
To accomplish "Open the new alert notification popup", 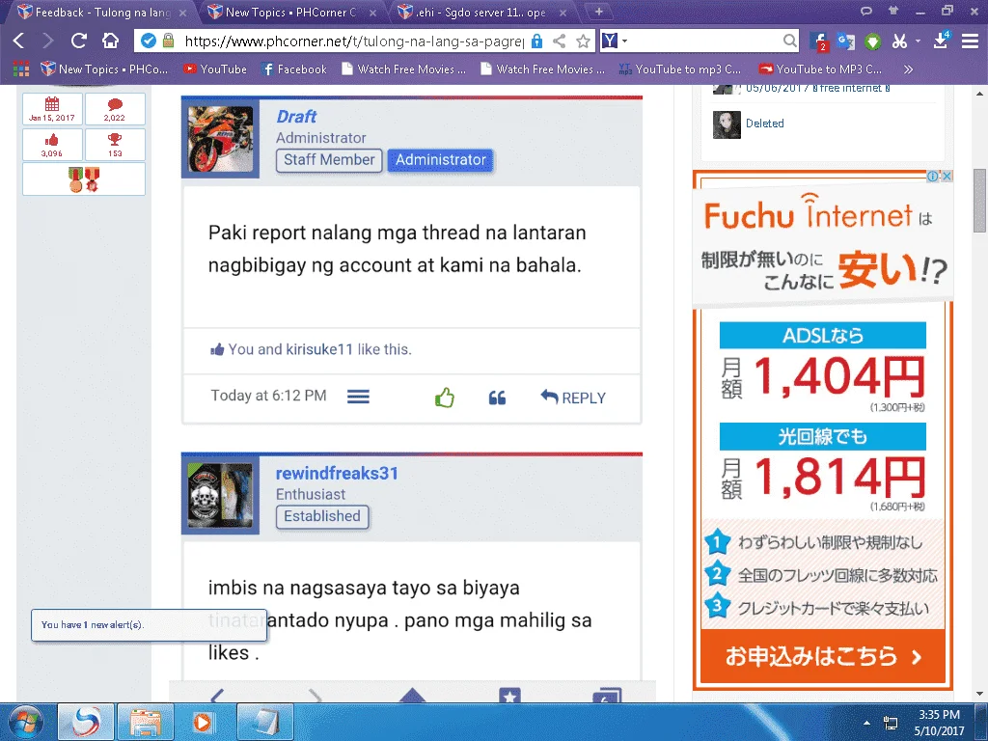I will click(x=150, y=625).
